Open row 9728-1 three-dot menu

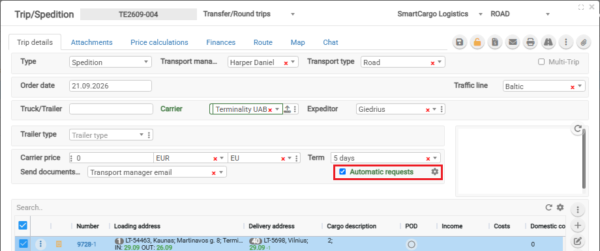point(40,244)
